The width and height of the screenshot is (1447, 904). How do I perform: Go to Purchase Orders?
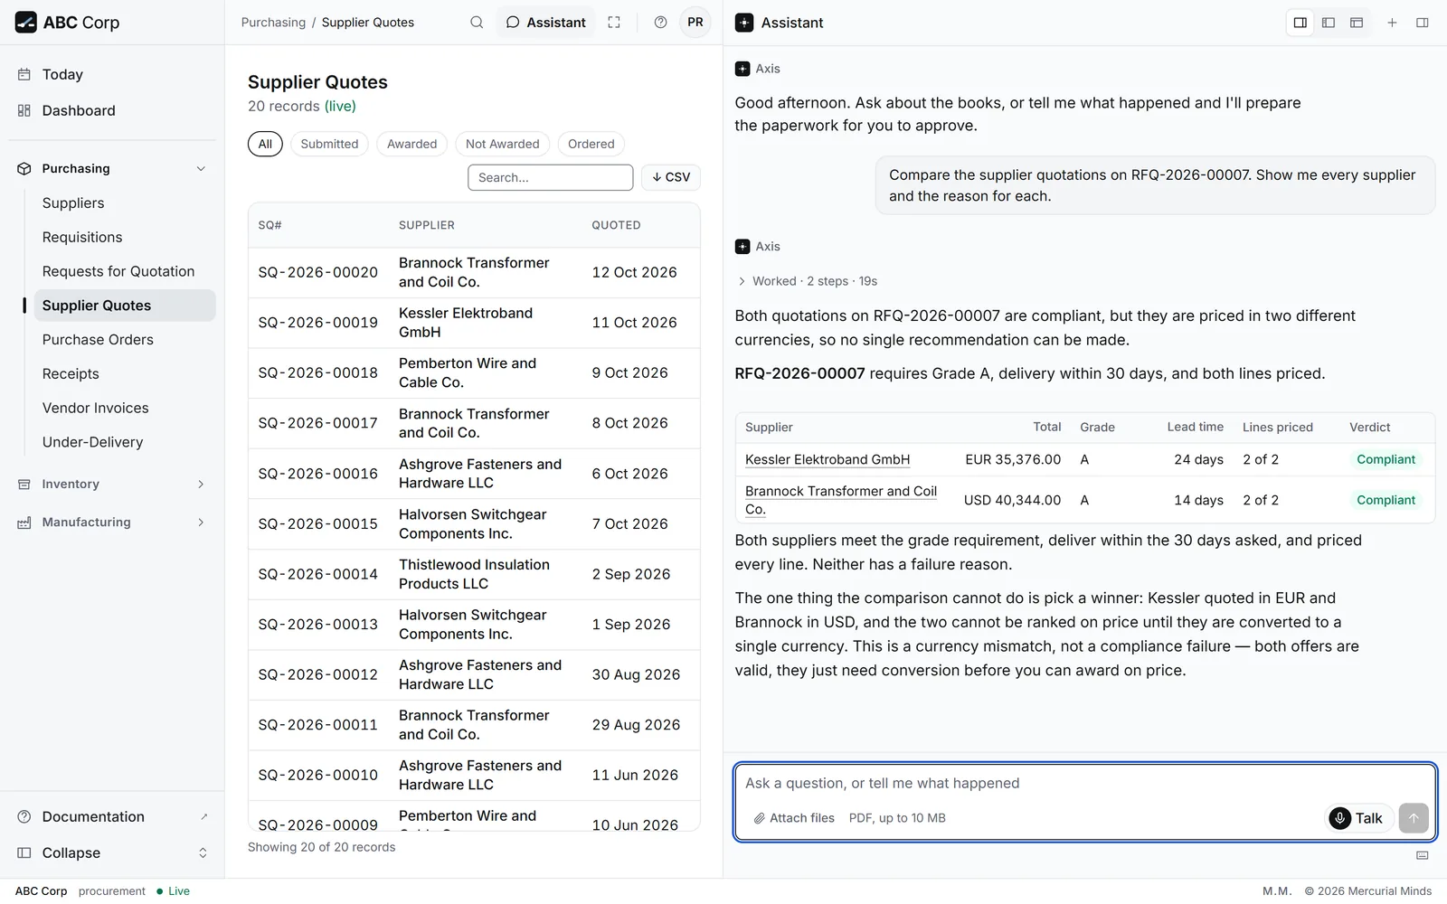point(125,339)
